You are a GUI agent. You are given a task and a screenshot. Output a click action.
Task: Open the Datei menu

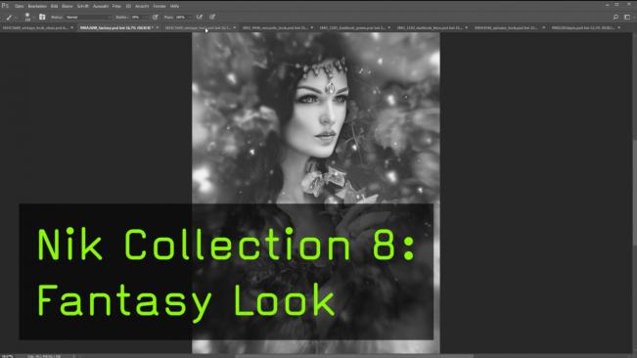tap(20, 6)
